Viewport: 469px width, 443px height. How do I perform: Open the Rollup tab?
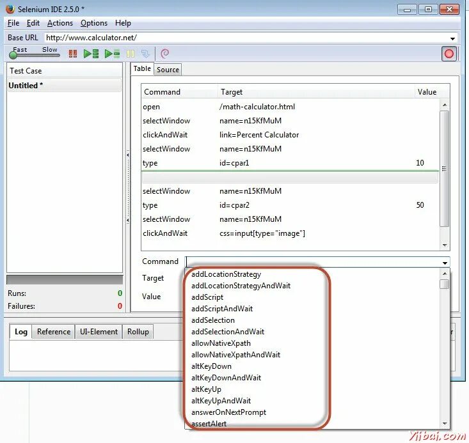pos(138,332)
